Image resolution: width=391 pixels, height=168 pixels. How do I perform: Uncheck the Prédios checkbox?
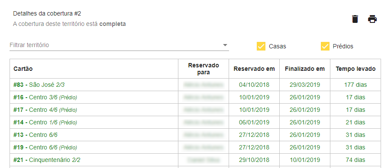pyautogui.click(x=325, y=46)
